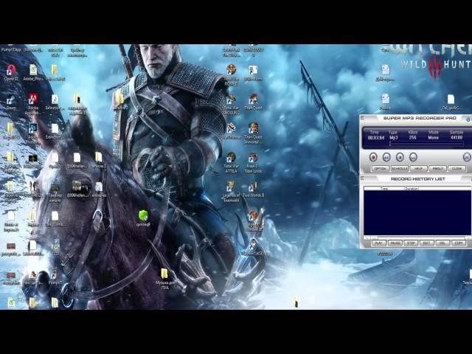Click the ABOUT button in the recorder
Viewport: 472px width, 354px height.
pos(437,169)
